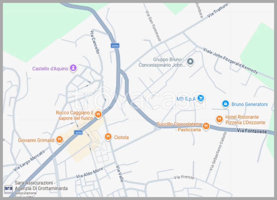277x200 pixels.
Task: Open the Giovanni Grimaldi restaurant marker
Action: coord(60,140)
